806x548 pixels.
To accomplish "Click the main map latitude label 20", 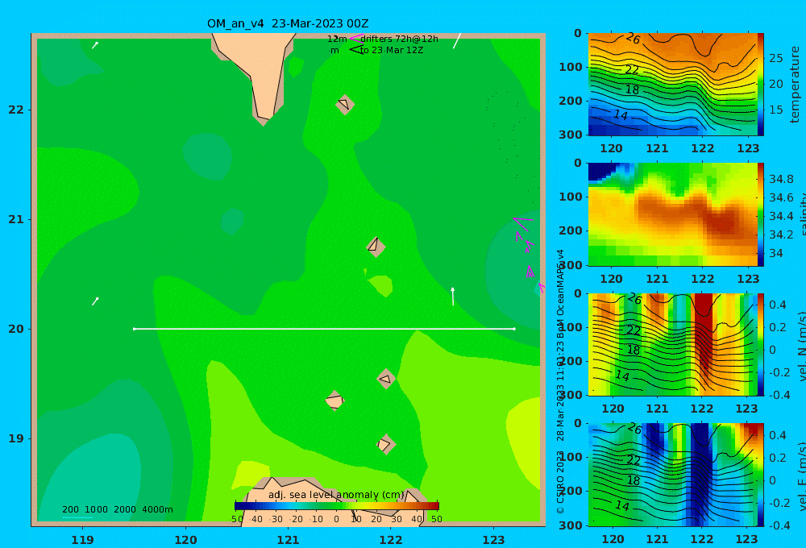I will [16, 329].
